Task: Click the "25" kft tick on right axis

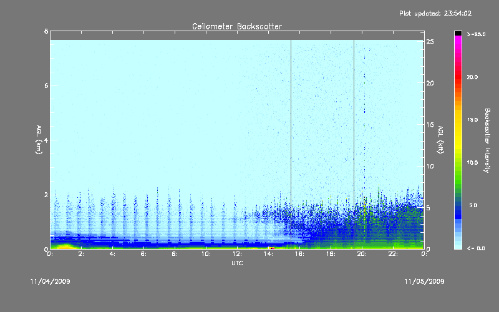Action: [x=430, y=42]
